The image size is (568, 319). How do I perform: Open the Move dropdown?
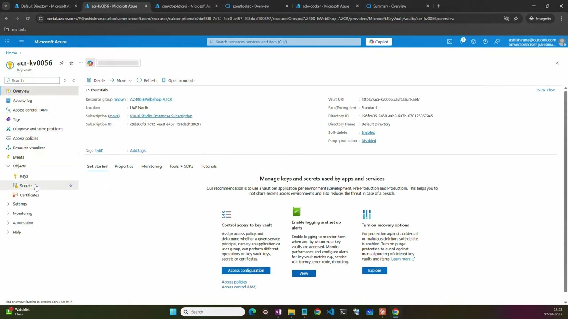[x=121, y=80]
